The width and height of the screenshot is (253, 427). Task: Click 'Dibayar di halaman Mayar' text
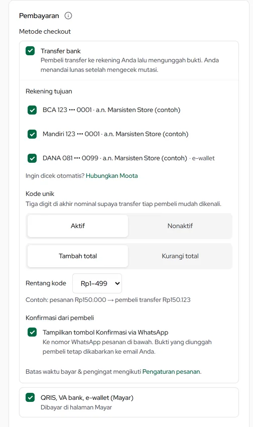coord(76,407)
